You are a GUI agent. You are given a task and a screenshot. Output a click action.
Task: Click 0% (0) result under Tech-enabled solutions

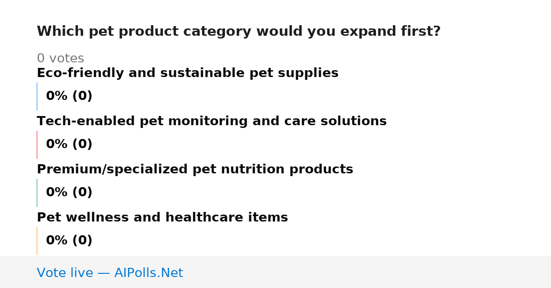click(x=69, y=144)
